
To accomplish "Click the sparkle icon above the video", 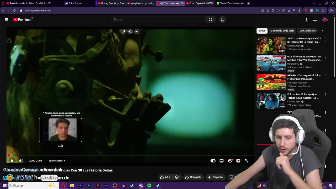I will tap(130, 31).
